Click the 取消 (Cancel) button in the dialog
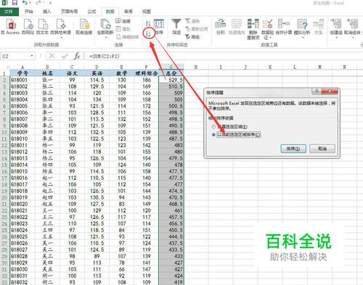The width and height of the screenshot is (363, 285). [322, 149]
